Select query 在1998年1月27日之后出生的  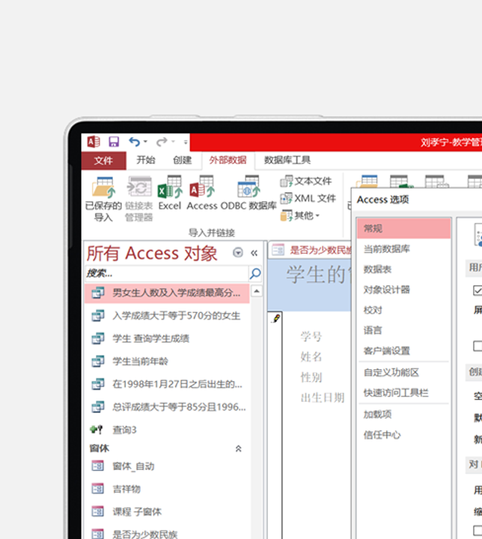click(x=167, y=384)
